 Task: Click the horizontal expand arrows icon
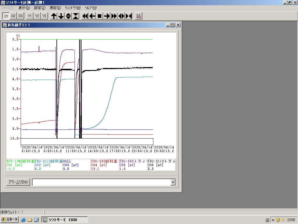pyautogui.click(x=121, y=16)
